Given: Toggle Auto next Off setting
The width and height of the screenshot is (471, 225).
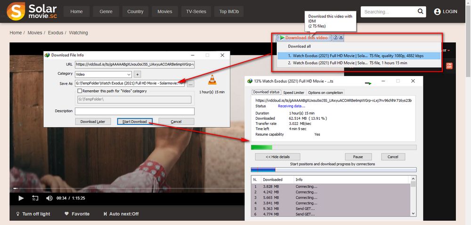Looking at the screenshot, I should [121, 214].
